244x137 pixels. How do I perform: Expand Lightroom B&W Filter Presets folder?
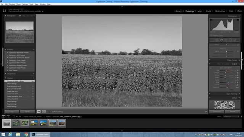click(8, 53)
